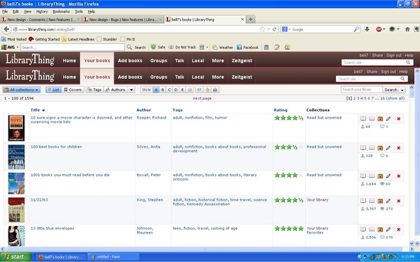
Task: Toggle Title column sort arrow
Action: pyautogui.click(x=43, y=110)
